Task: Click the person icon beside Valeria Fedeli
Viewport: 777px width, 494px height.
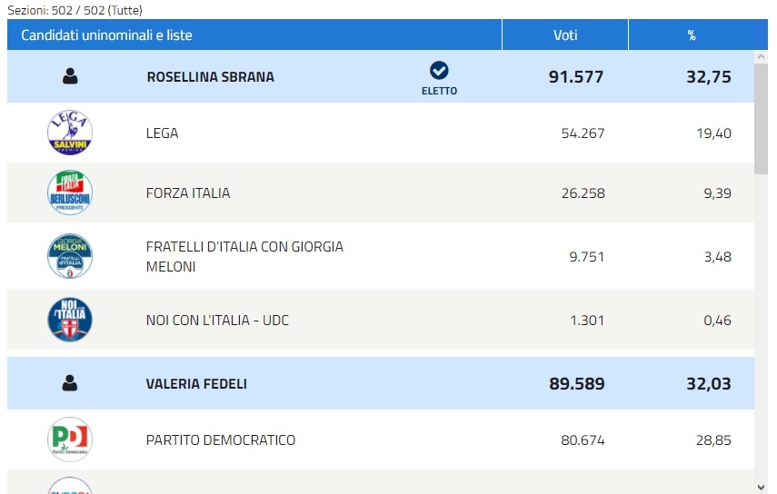Action: point(70,384)
